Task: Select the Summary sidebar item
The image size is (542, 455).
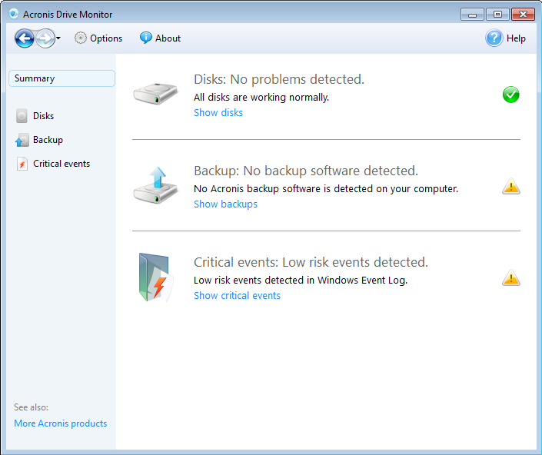Action: (x=62, y=78)
